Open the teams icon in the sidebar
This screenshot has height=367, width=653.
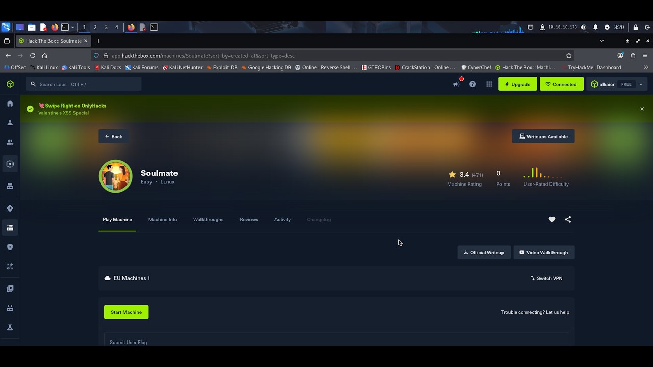pyautogui.click(x=10, y=142)
